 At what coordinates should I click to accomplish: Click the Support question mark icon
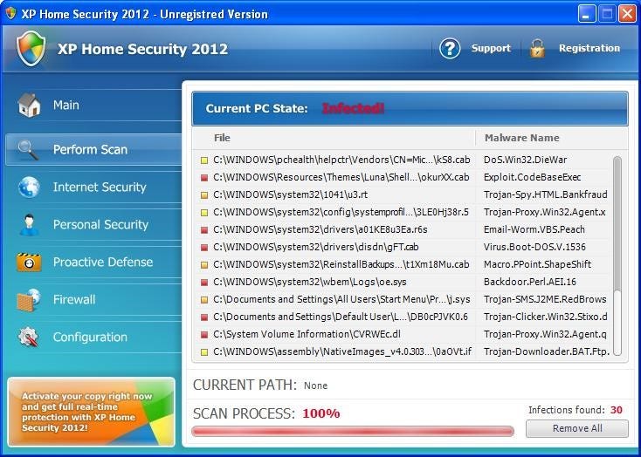click(450, 49)
